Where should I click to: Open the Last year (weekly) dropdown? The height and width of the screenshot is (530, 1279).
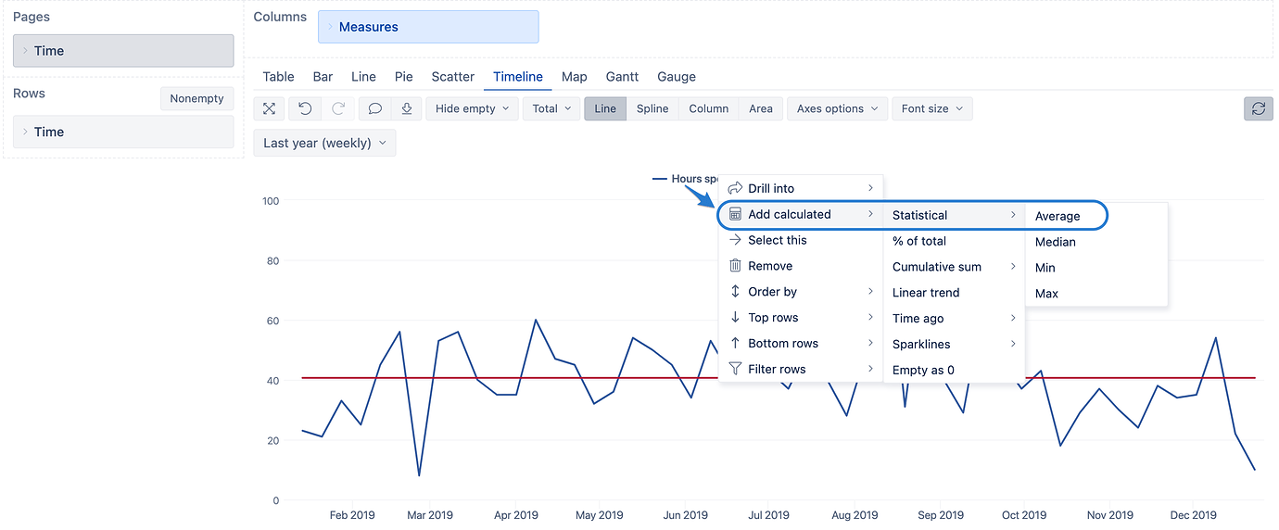[x=324, y=143]
